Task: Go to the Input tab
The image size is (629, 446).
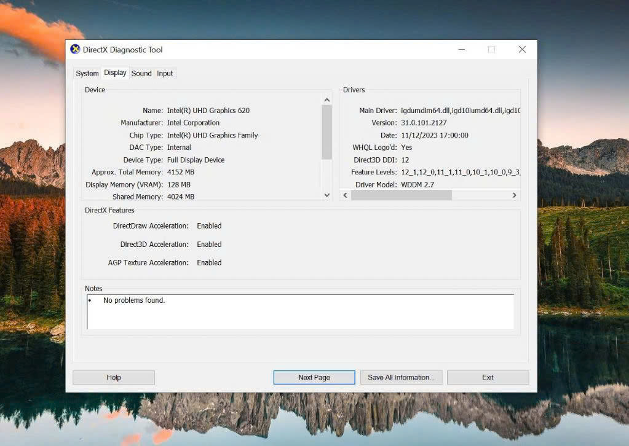Action: click(165, 73)
